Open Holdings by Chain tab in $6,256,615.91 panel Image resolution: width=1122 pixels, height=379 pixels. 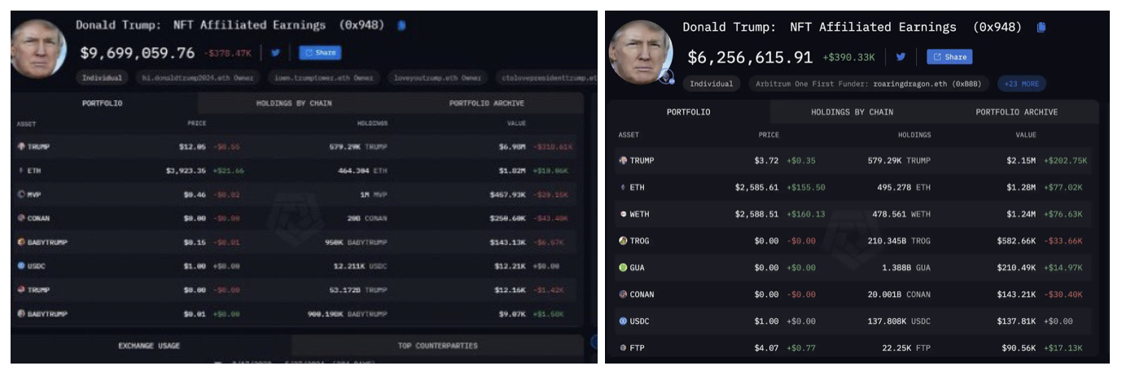click(x=852, y=112)
